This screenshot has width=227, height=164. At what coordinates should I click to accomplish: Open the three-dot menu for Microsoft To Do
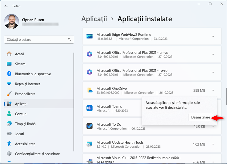point(212,126)
